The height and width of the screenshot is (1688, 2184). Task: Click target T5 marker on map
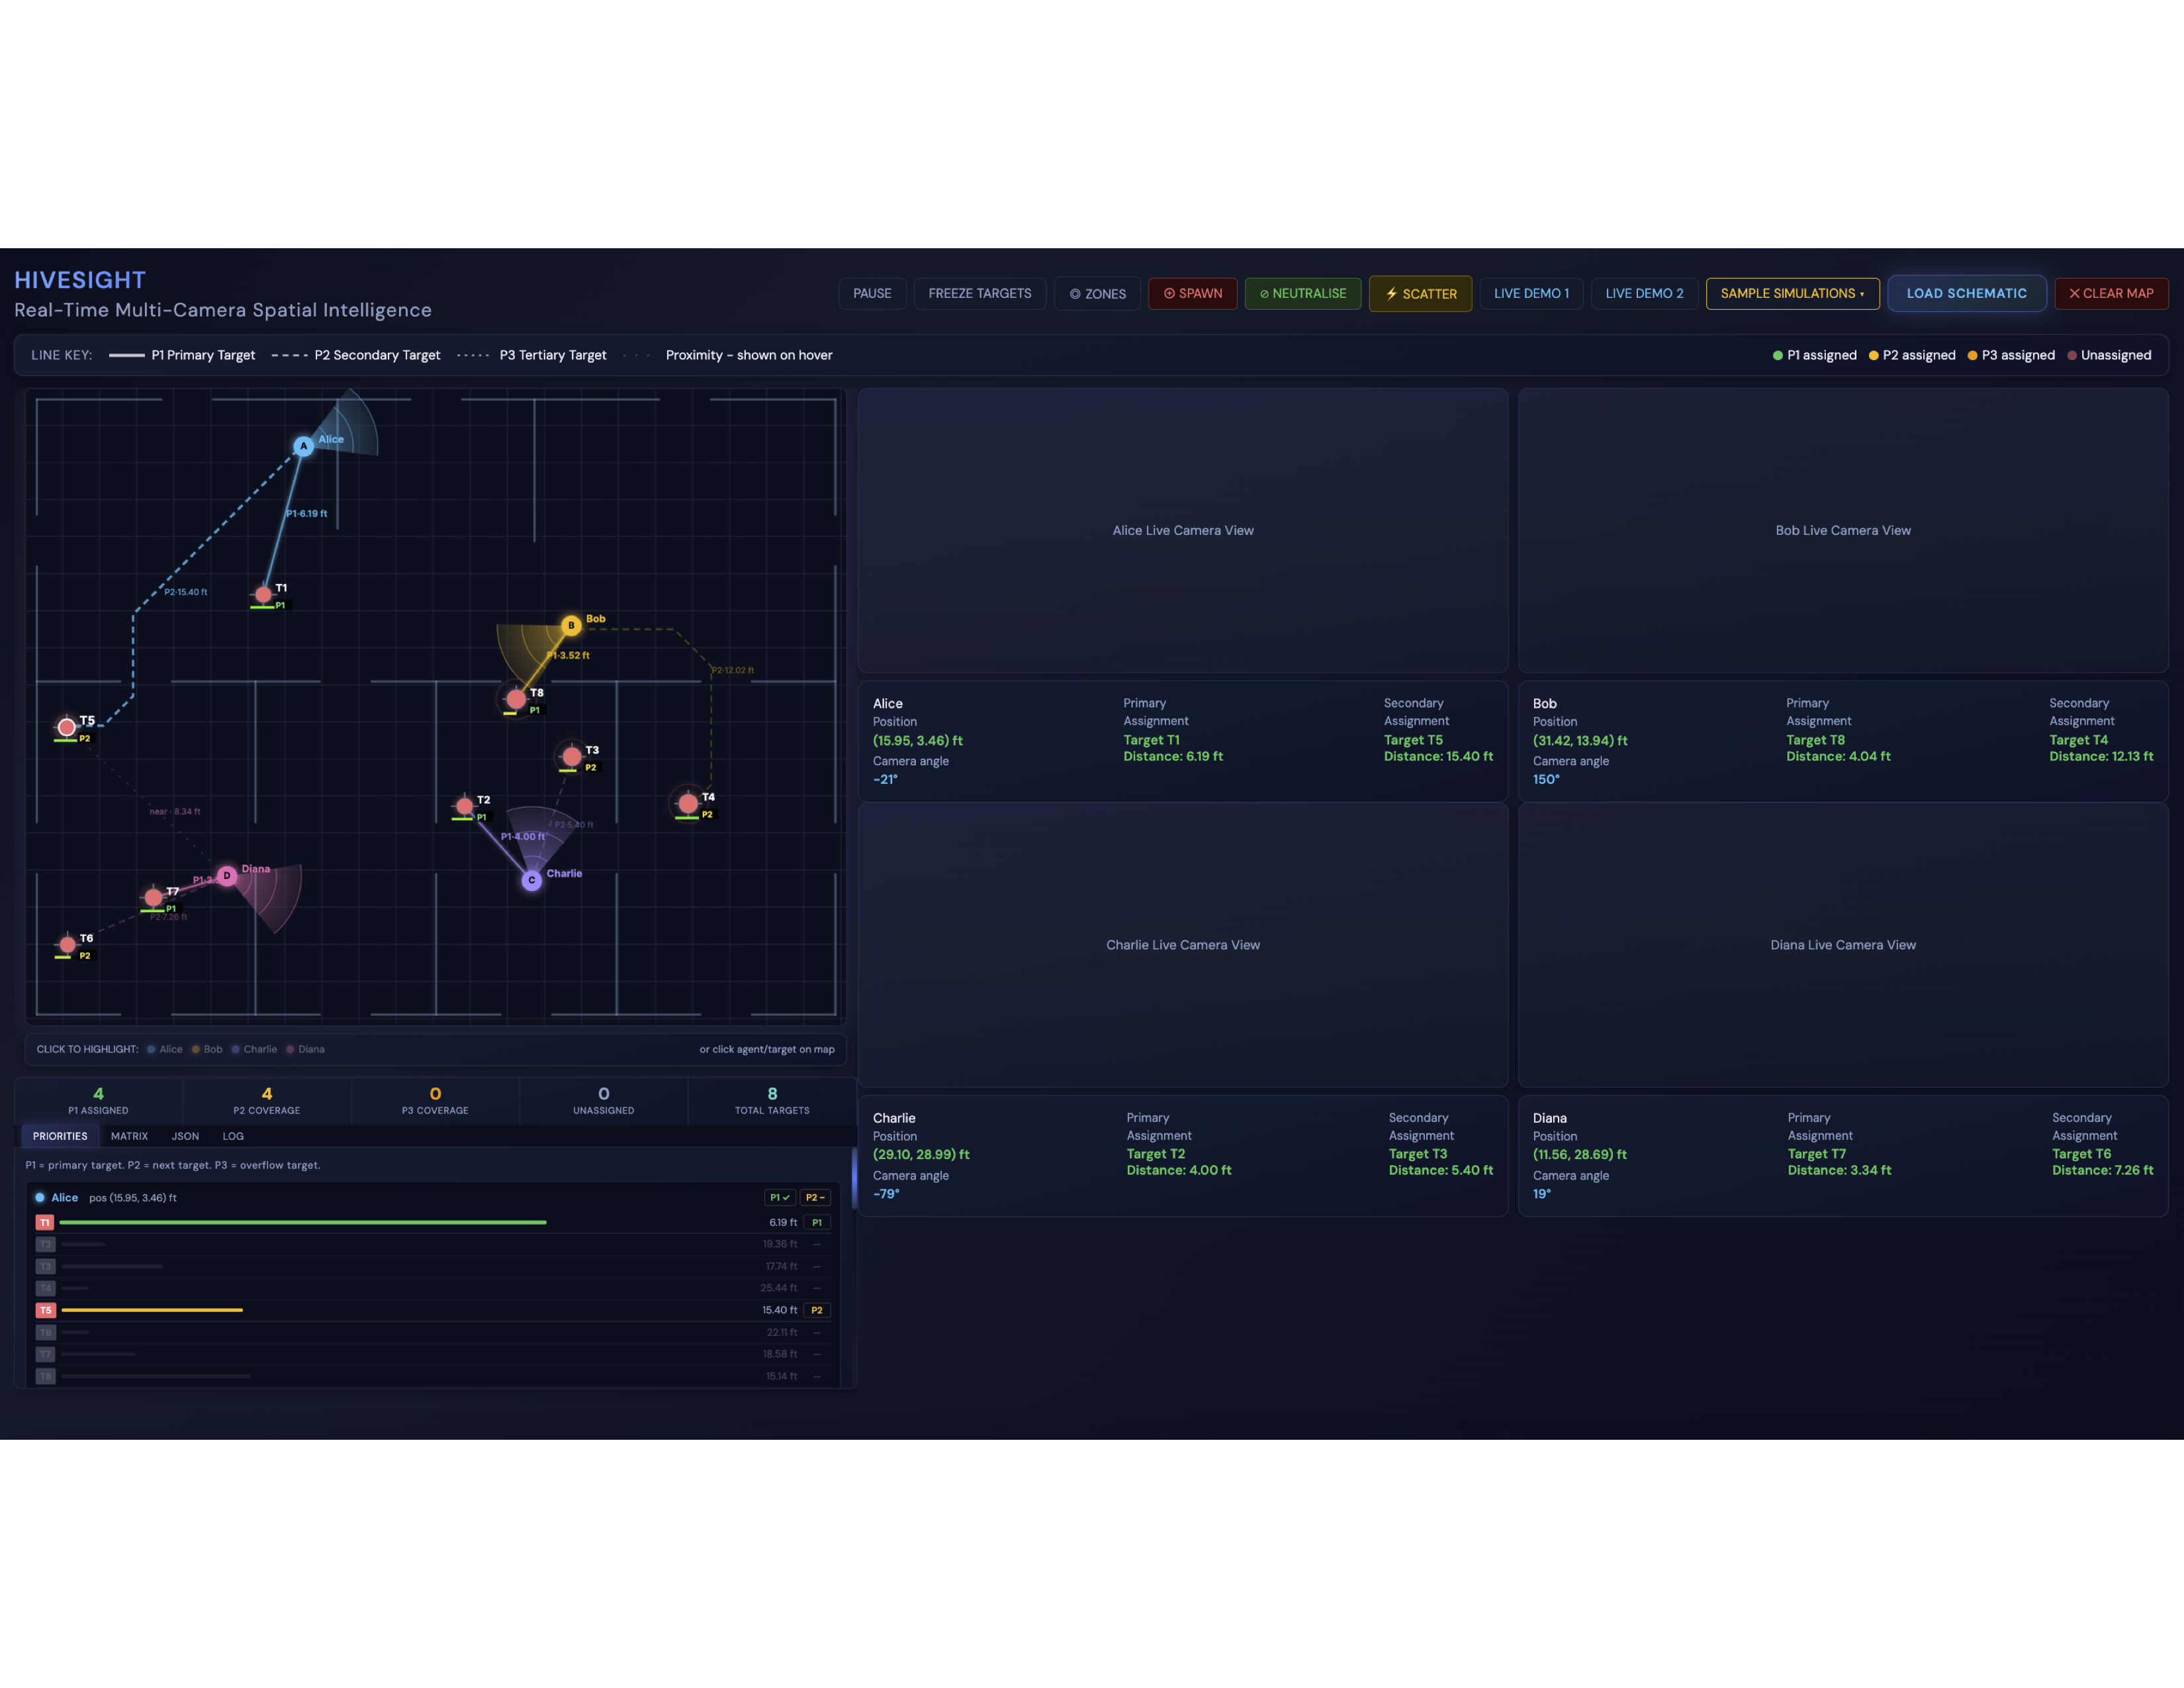coord(67,727)
